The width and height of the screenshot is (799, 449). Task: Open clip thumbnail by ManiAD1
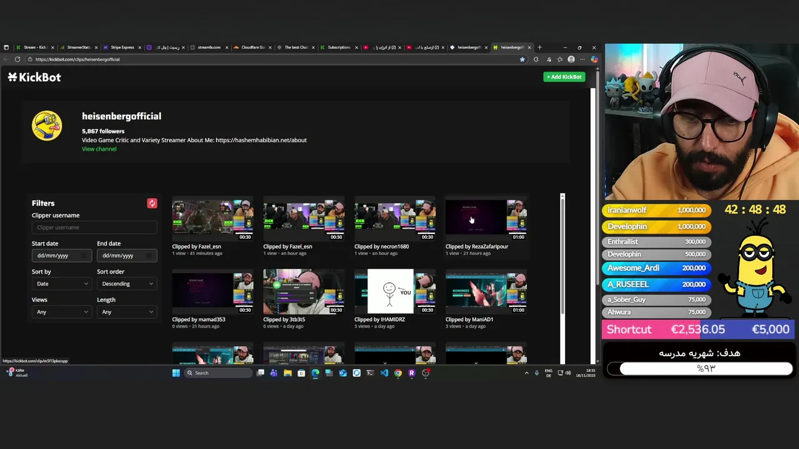coord(486,291)
